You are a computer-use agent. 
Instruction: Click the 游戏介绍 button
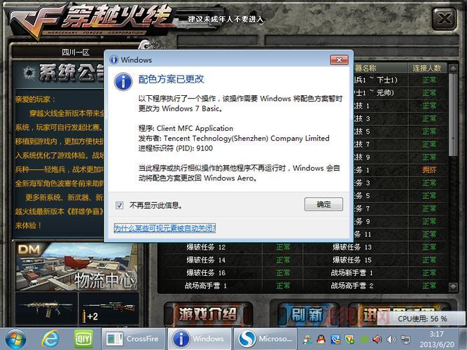pos(208,314)
